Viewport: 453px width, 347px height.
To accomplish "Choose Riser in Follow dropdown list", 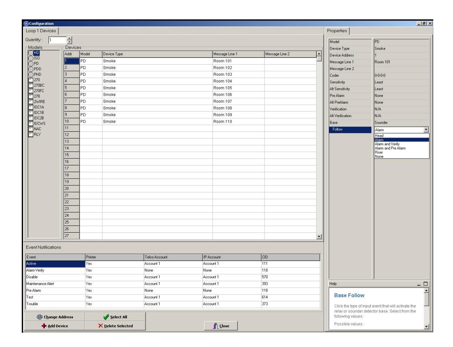I will 402,152.
